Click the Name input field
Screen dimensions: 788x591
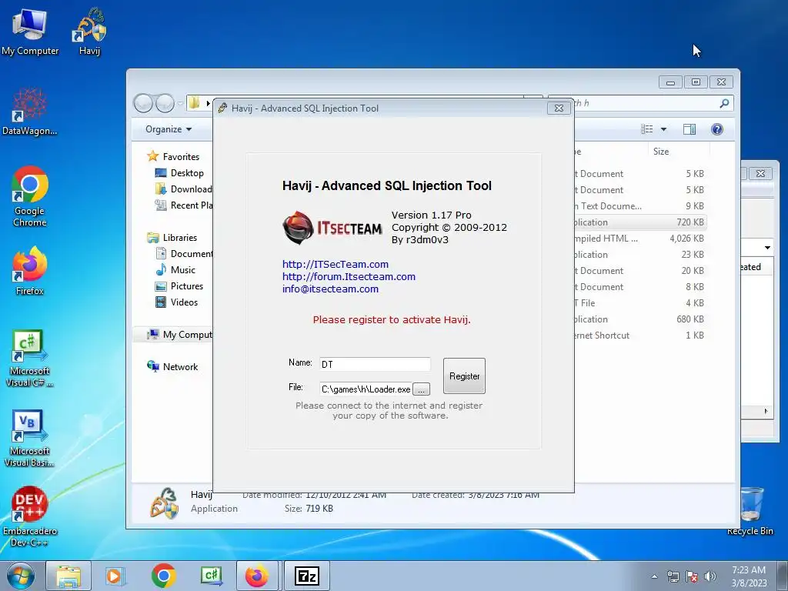pos(375,364)
